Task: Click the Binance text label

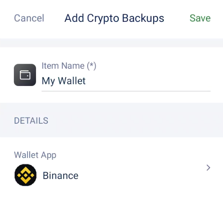Action: [61, 176]
